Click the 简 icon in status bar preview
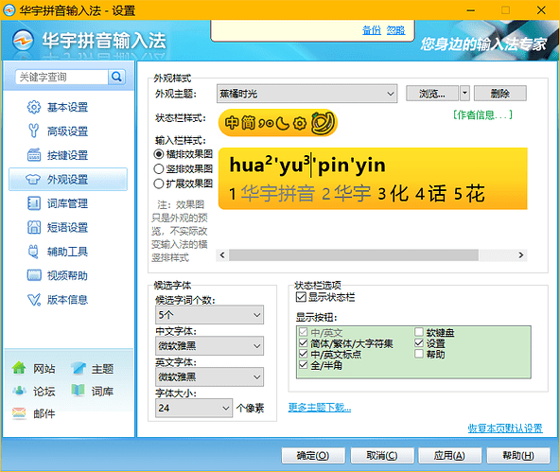This screenshot has height=472, width=560. [x=248, y=123]
